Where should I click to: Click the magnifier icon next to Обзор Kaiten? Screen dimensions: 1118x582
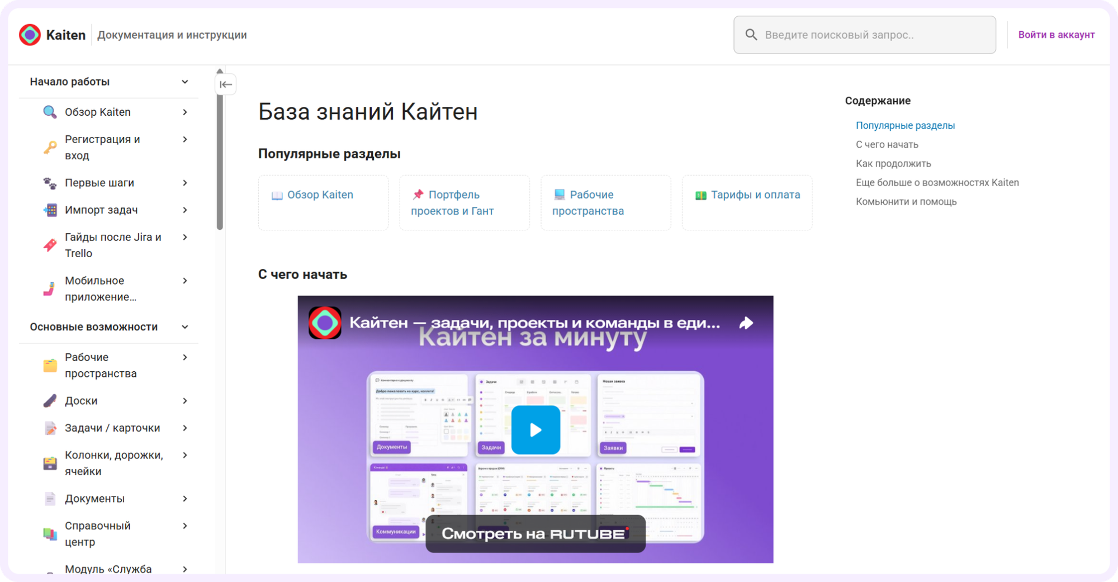click(x=50, y=112)
